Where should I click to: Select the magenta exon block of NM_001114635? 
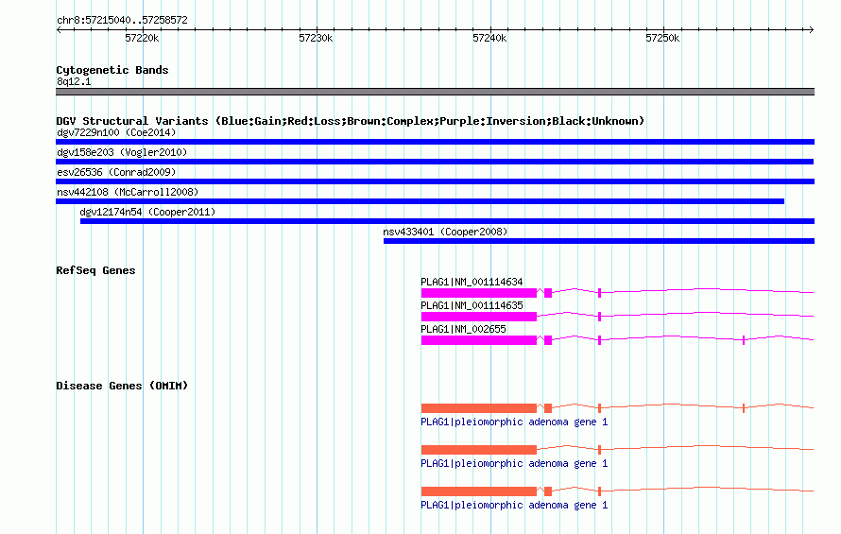tap(479, 317)
